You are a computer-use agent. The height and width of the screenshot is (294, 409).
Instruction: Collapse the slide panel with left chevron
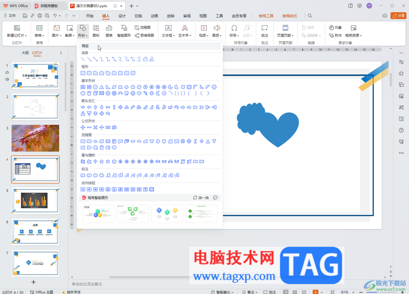pos(61,53)
